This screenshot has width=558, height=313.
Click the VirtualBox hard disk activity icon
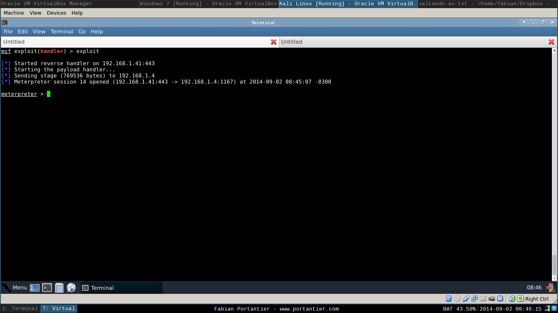(449, 299)
